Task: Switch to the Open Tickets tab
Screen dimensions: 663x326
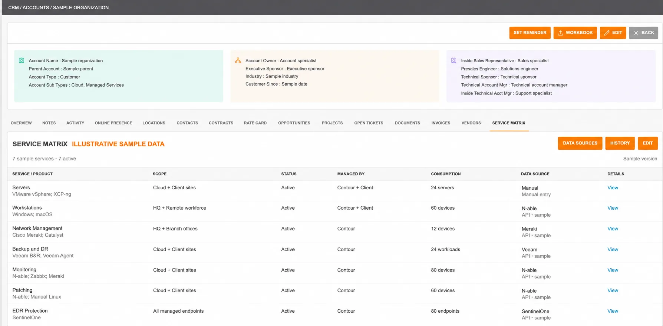Action: tap(369, 123)
